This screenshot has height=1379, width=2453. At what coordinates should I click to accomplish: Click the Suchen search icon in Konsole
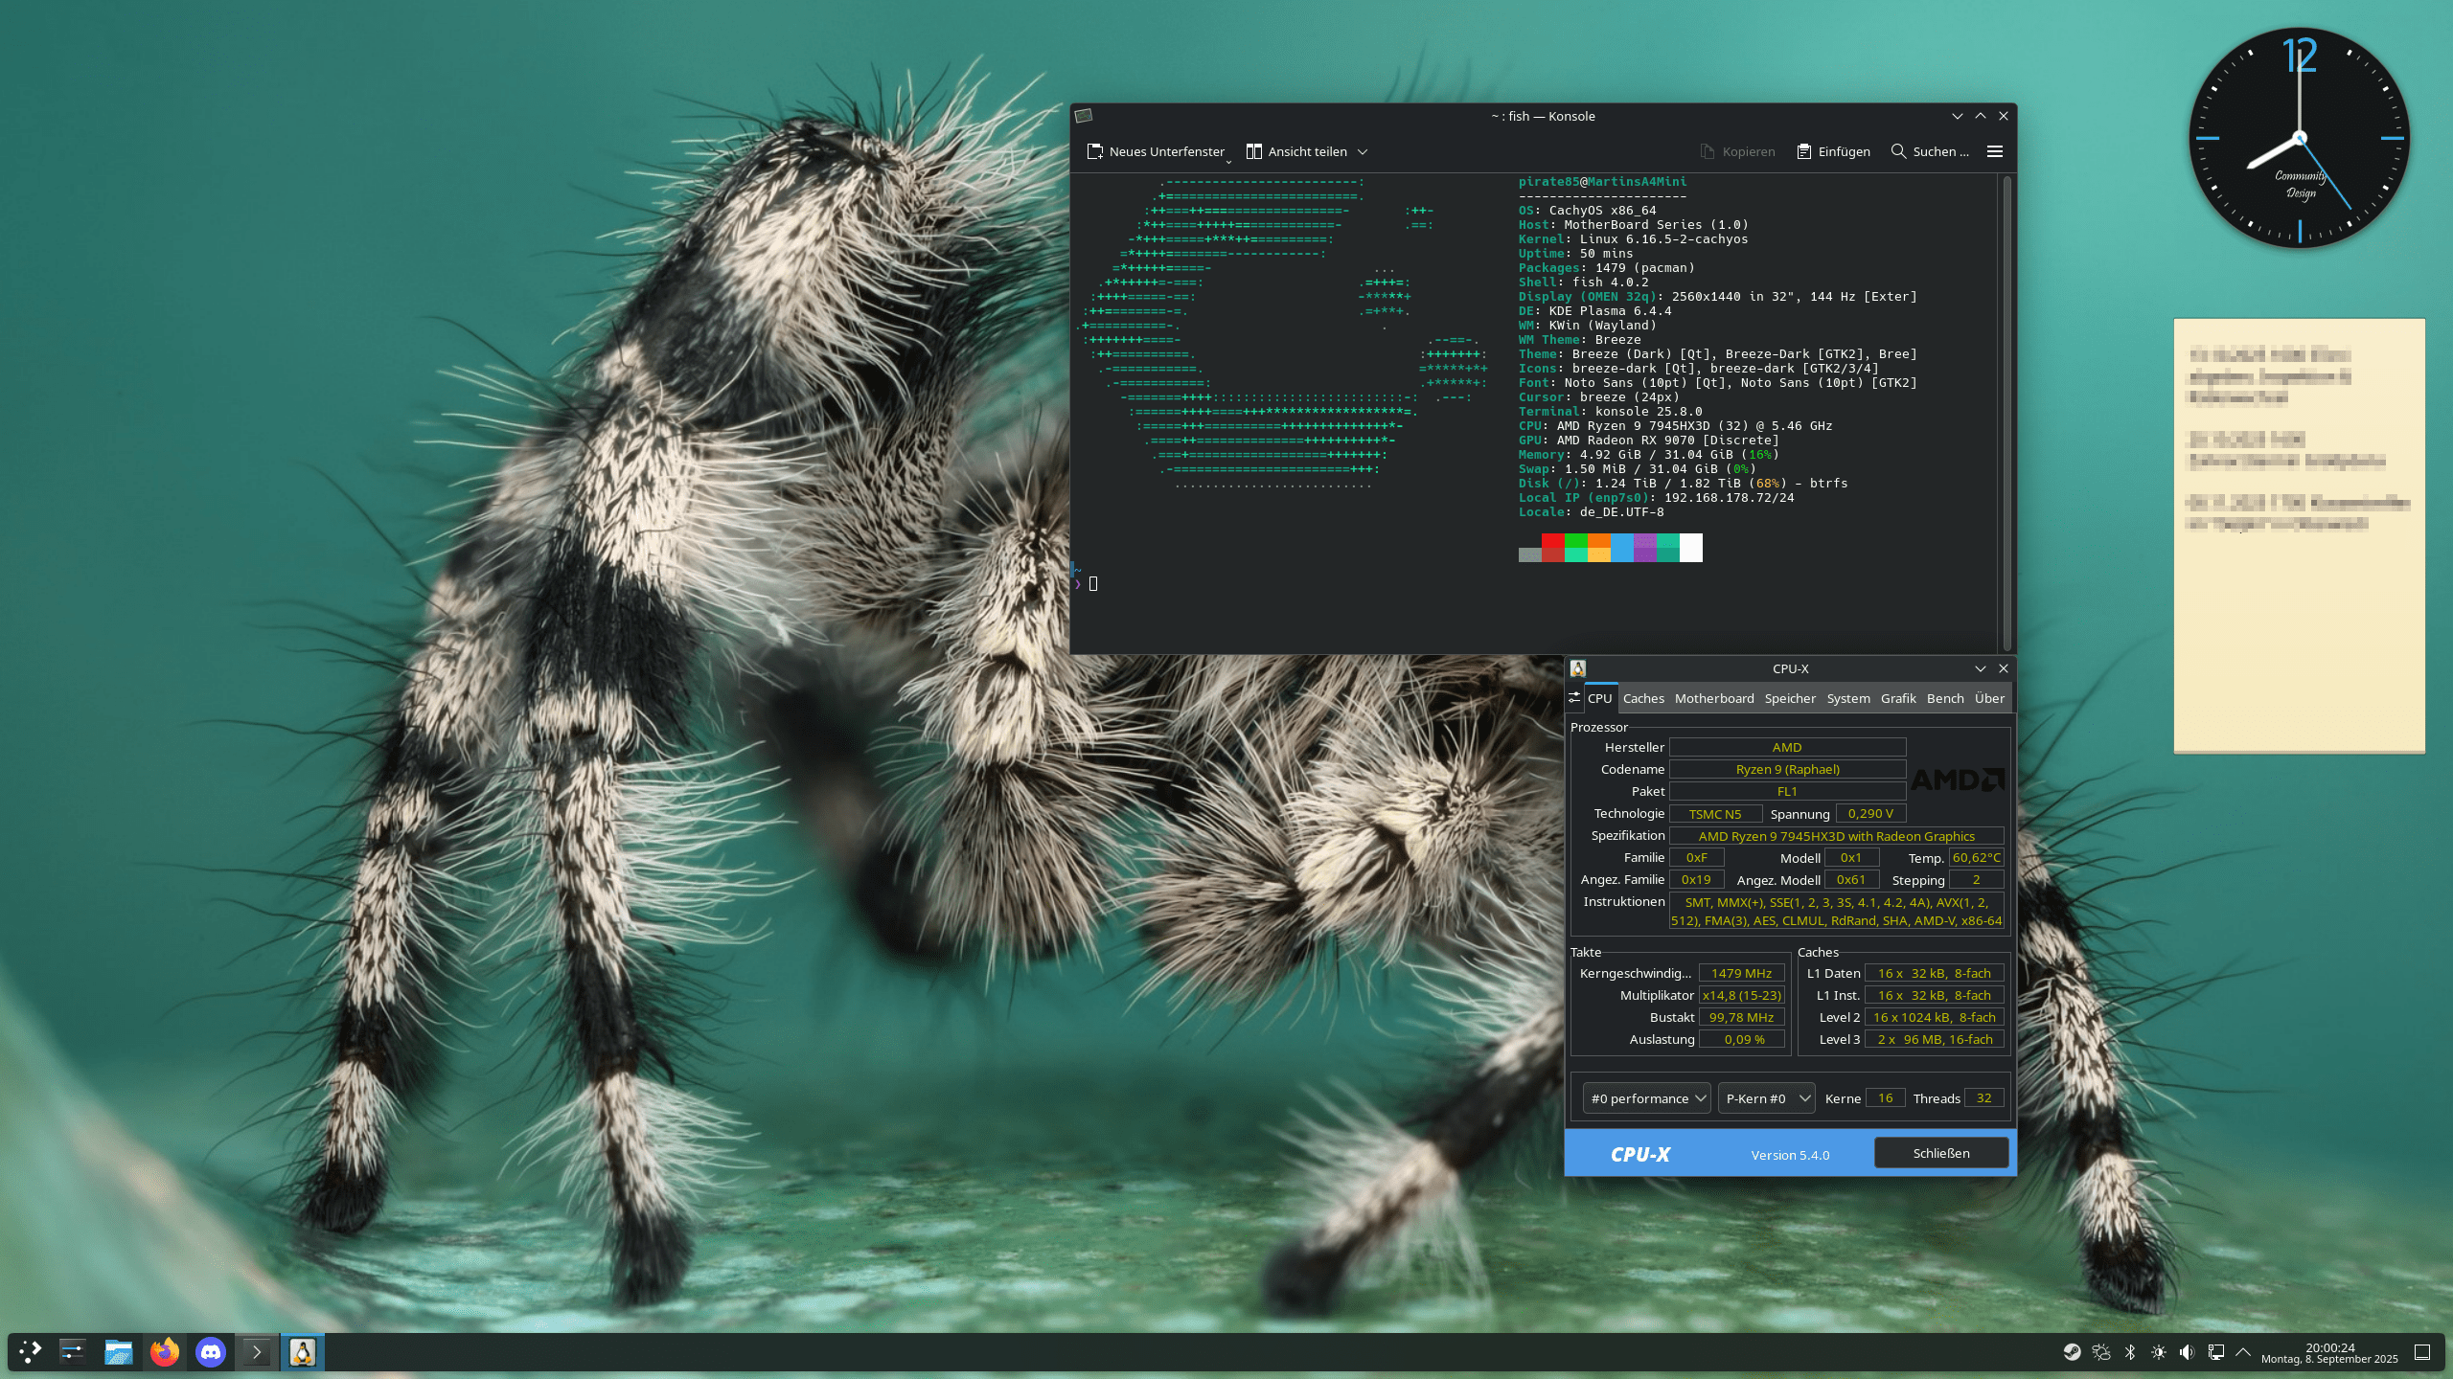(1898, 151)
